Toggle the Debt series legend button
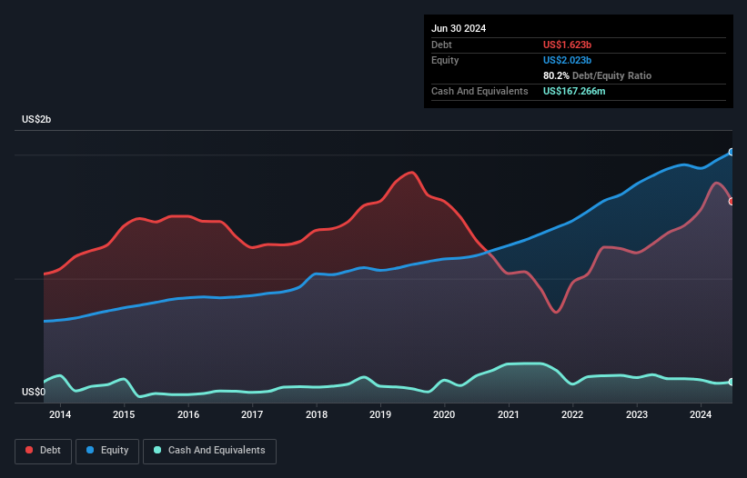 pyautogui.click(x=44, y=451)
